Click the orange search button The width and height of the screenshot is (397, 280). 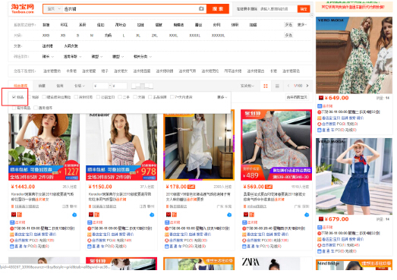[218, 9]
